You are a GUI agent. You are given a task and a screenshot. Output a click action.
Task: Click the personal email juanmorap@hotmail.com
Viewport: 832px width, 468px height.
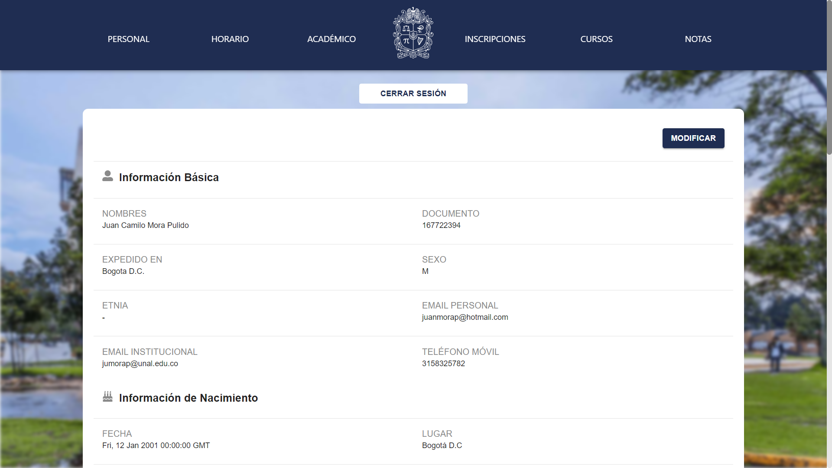coord(465,317)
